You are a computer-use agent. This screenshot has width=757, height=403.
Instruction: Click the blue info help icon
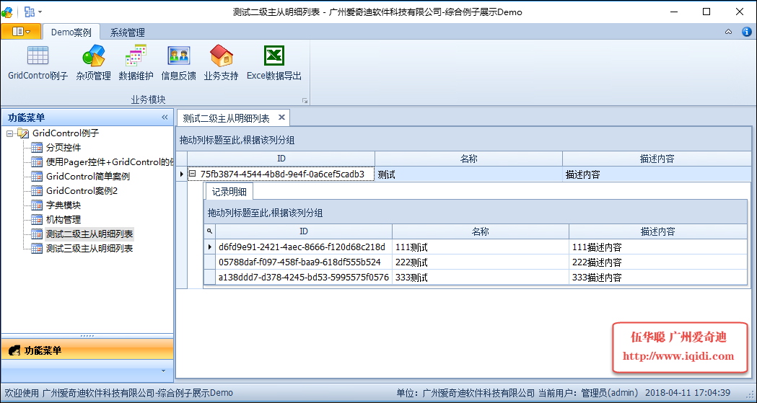[x=746, y=32]
